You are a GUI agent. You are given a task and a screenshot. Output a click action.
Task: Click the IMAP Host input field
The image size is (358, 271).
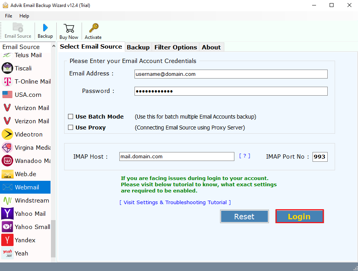(177, 156)
